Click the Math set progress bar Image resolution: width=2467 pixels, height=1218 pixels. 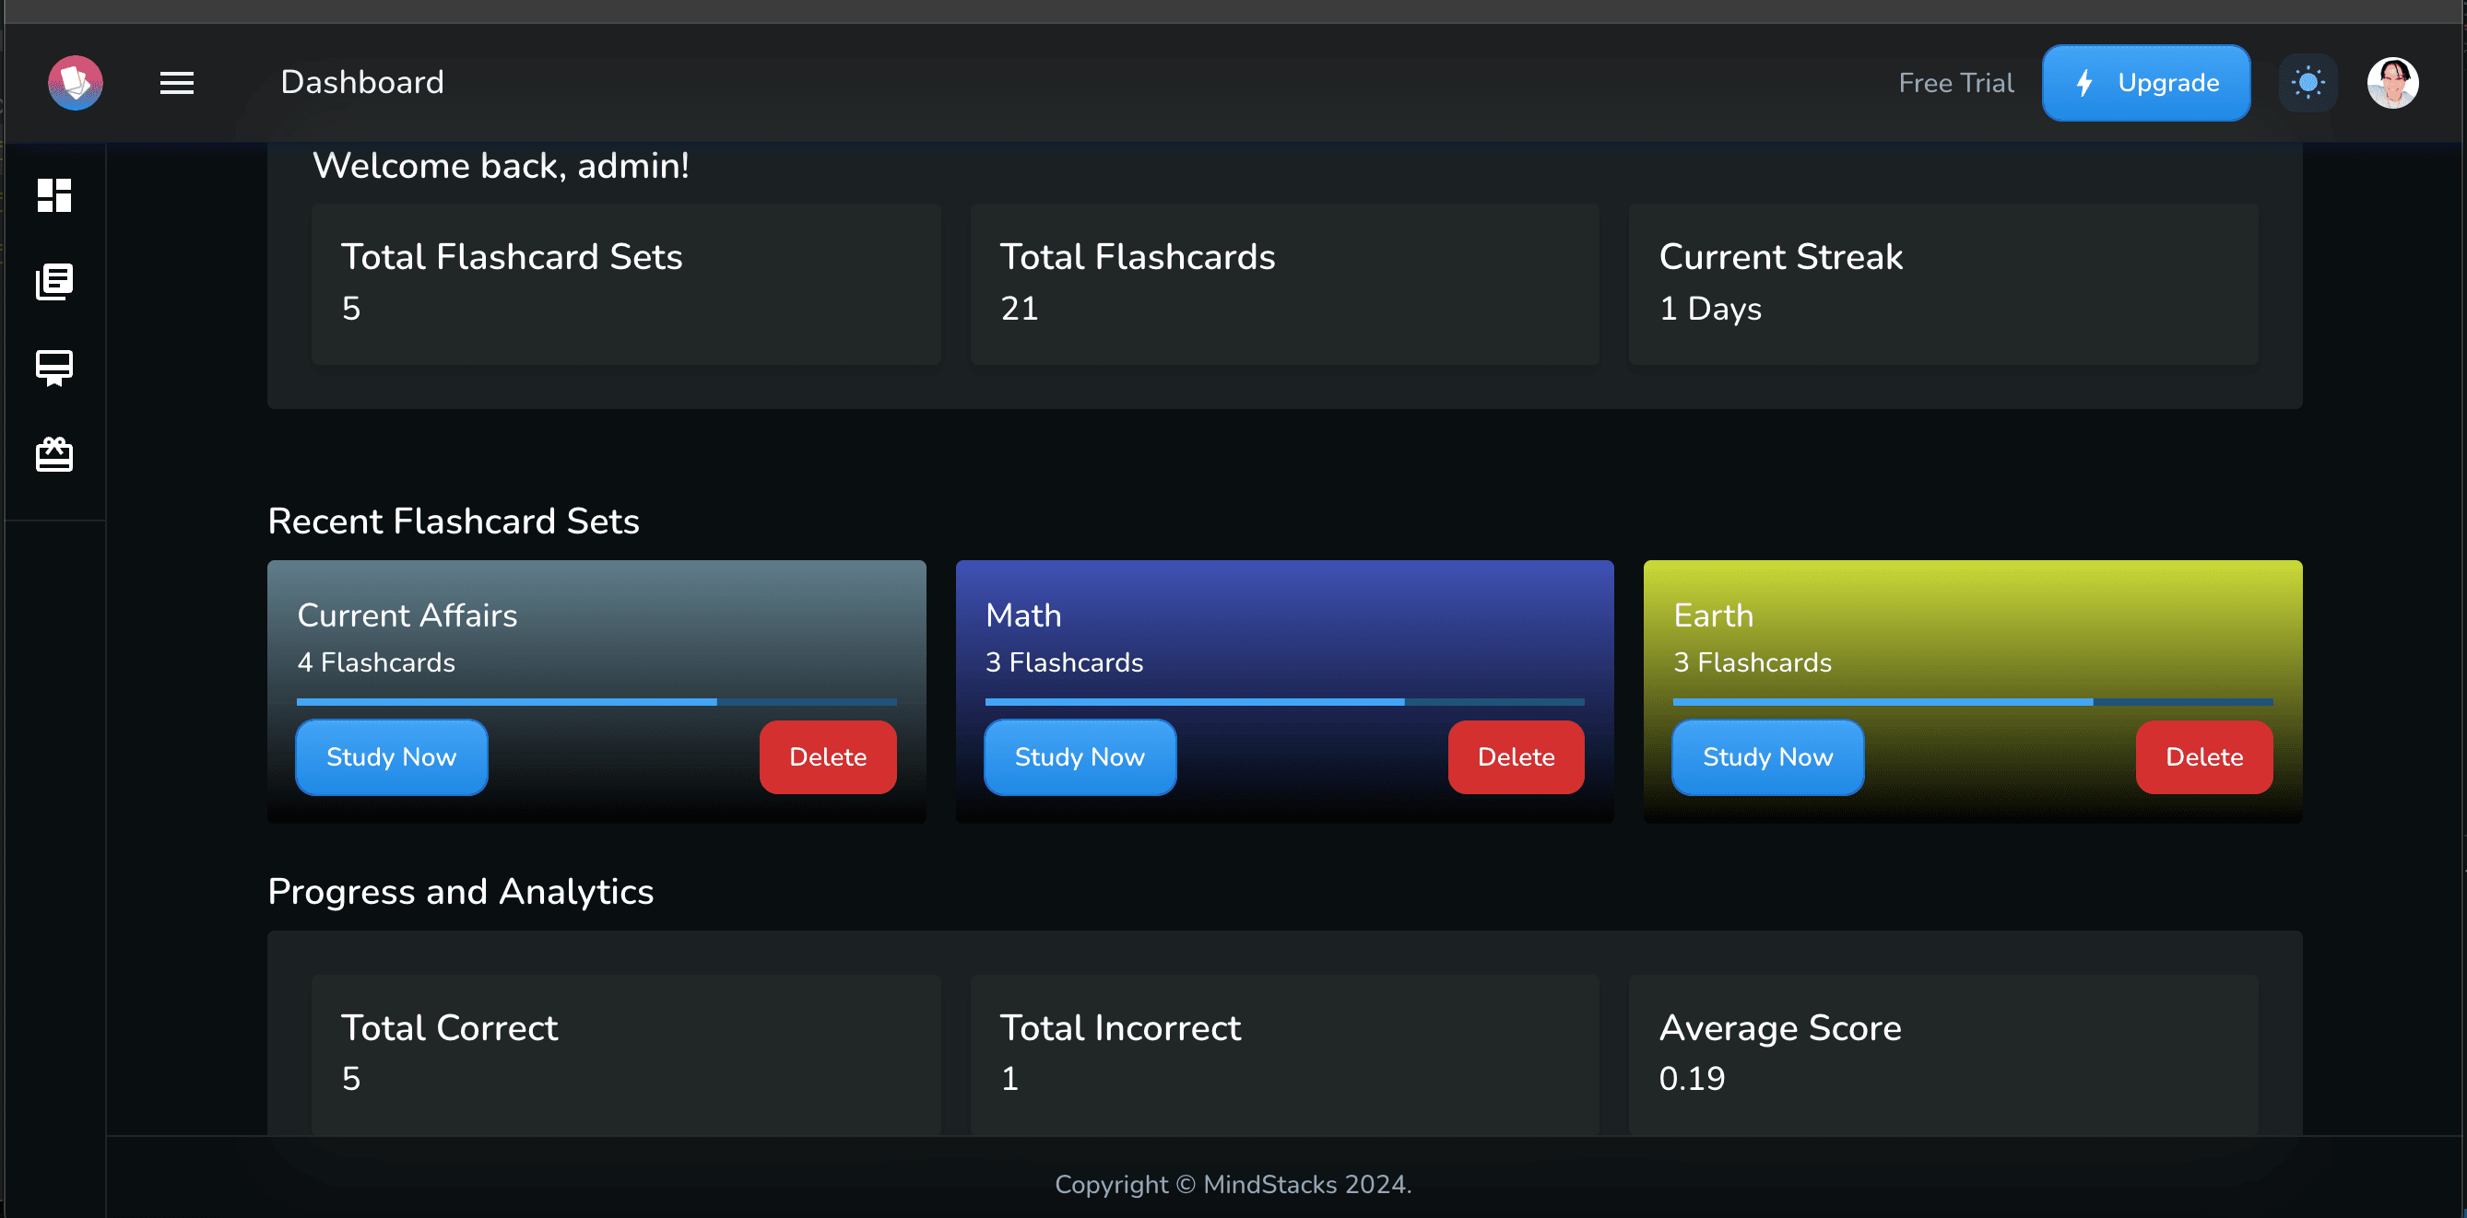coord(1283,702)
